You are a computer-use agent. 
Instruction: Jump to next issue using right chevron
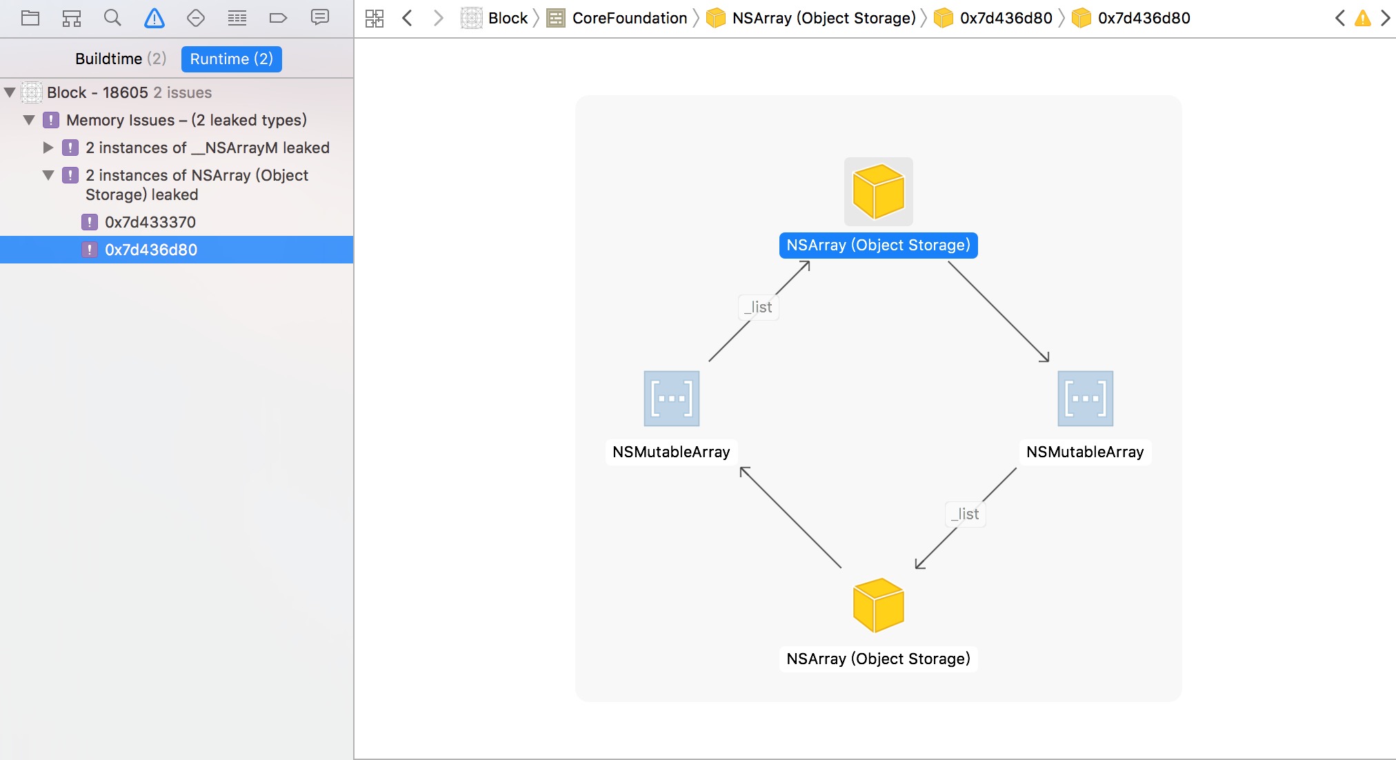1385,18
